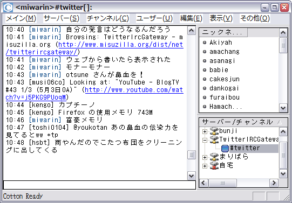Screen dimensions: 292x203
Task: Click the Cotton app icon in title bar
Action: coord(8,8)
